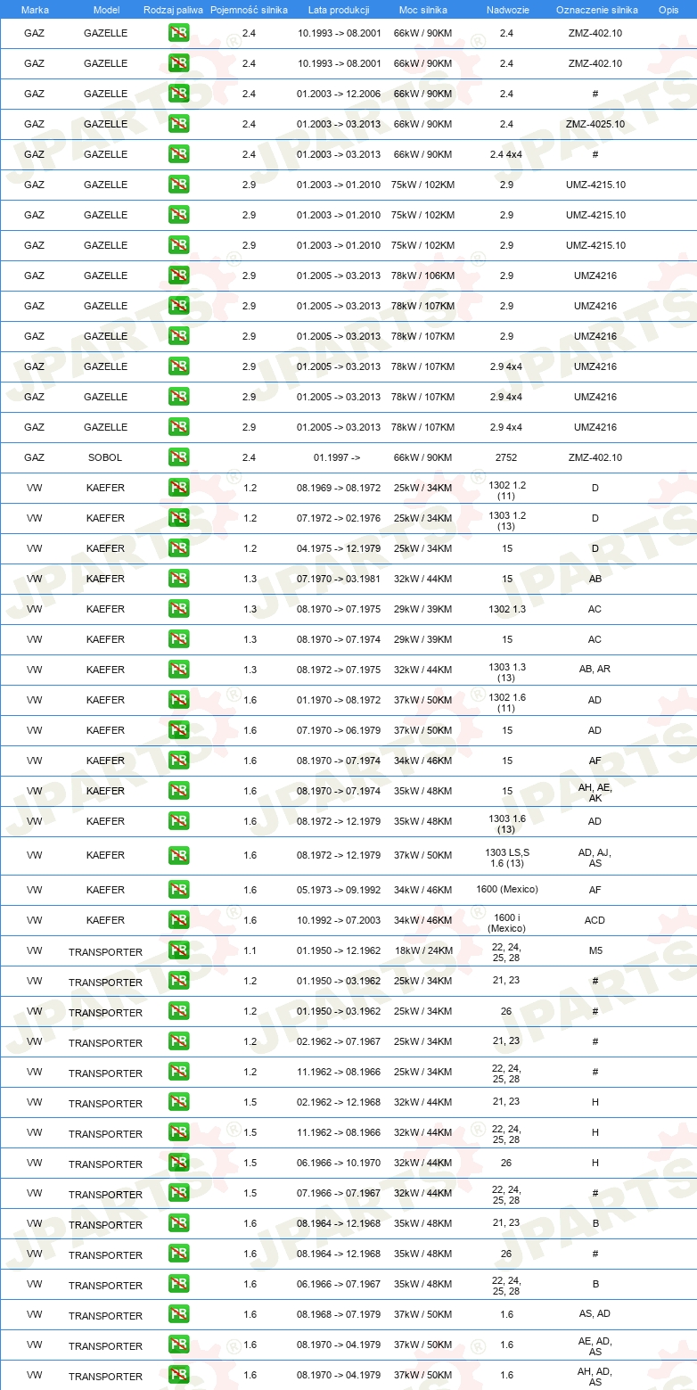697x1390 pixels.
Task: Click the Nadwozie column header
Action: (x=507, y=9)
